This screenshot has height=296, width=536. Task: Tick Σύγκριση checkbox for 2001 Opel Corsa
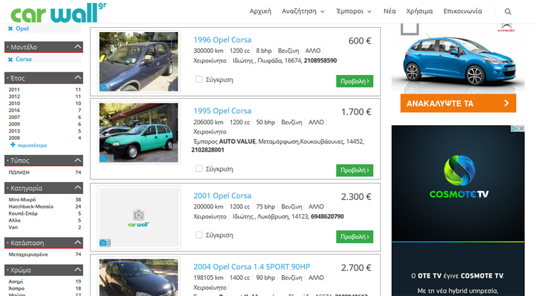tap(199, 235)
